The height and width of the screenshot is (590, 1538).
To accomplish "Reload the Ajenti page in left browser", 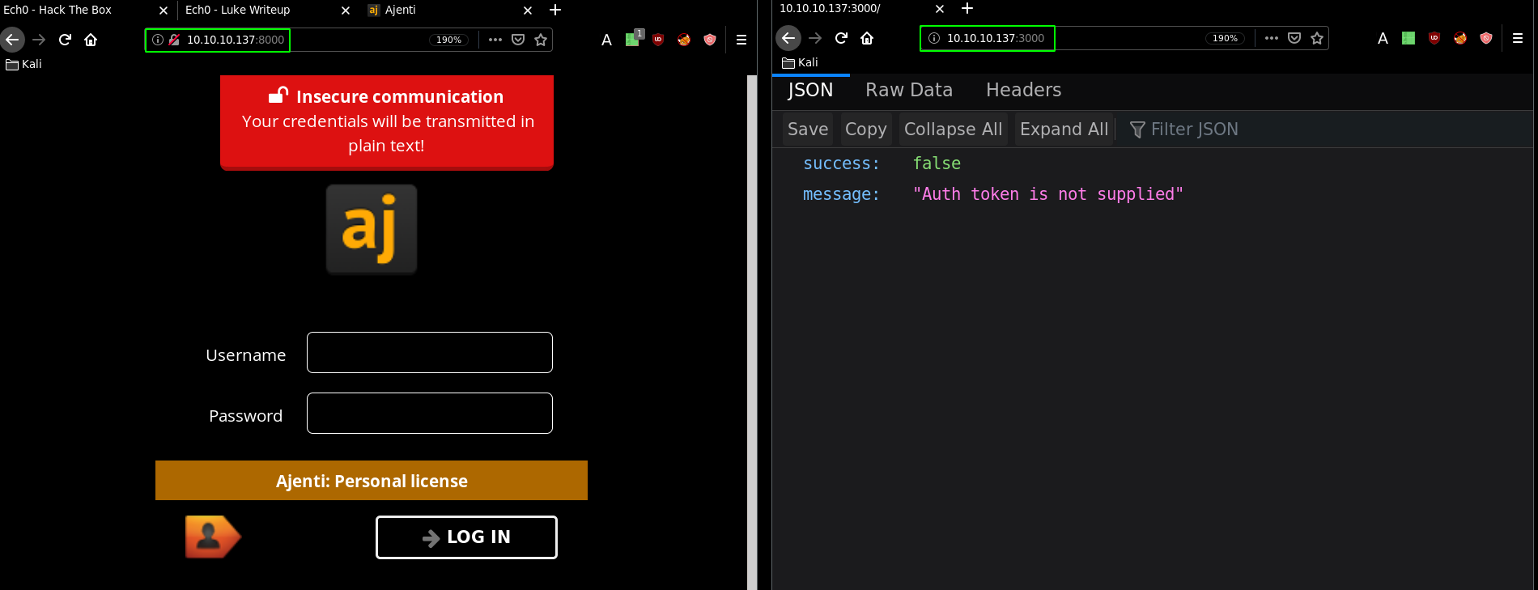I will coord(66,40).
